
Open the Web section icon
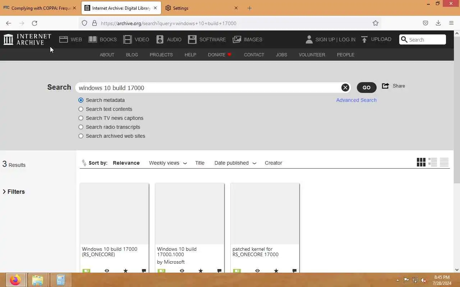click(x=64, y=39)
